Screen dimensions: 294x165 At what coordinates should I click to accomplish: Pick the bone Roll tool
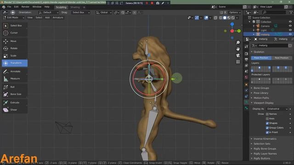[x=15, y=87]
